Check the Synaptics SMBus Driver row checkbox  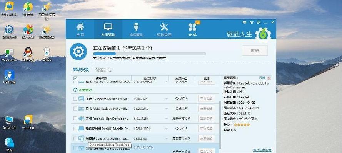[x=75, y=99]
